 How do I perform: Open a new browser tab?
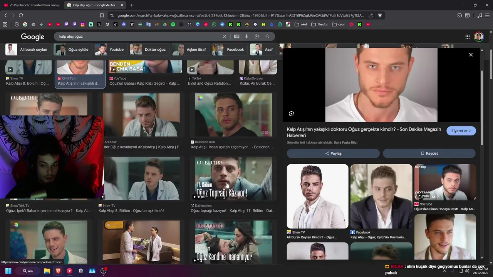(x=131, y=5)
